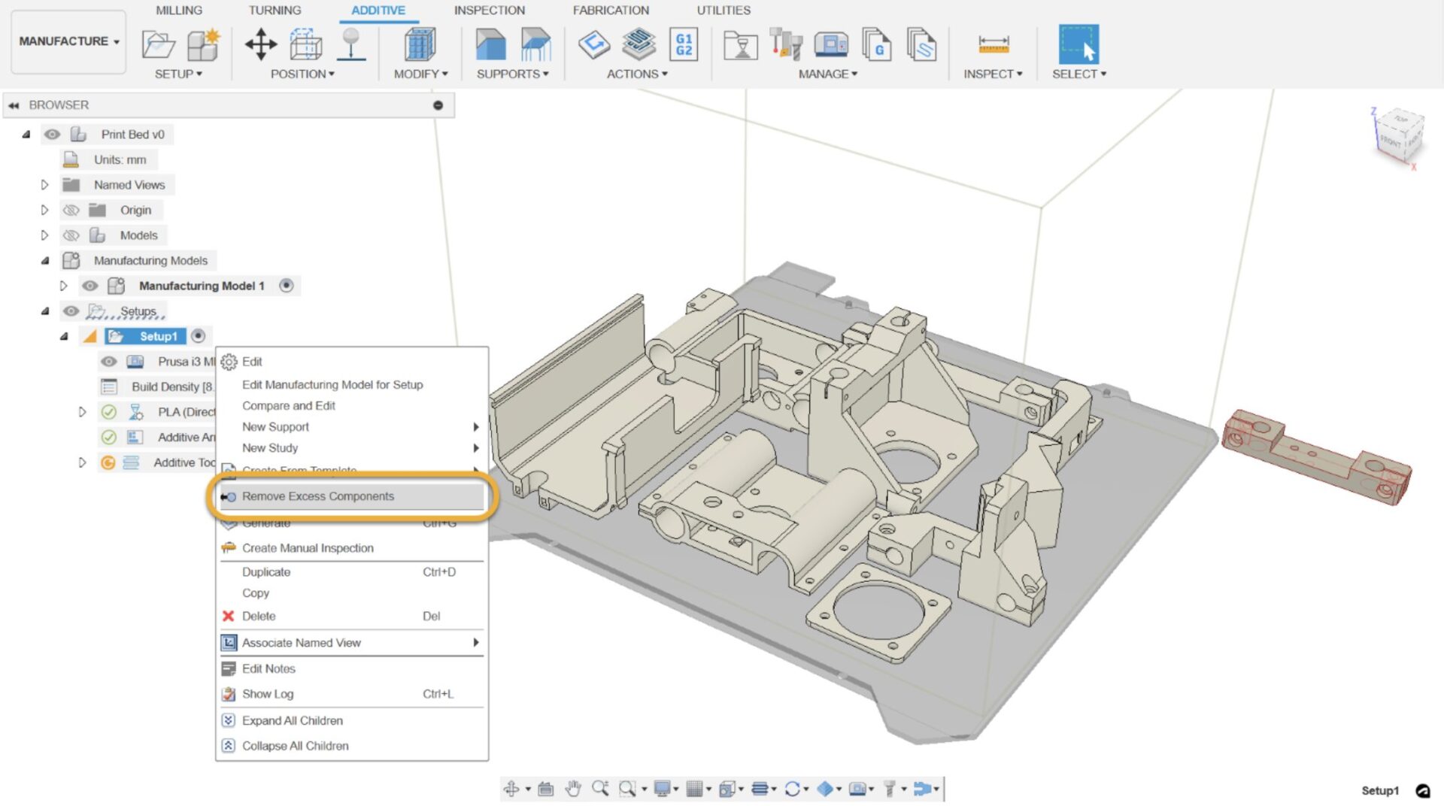The width and height of the screenshot is (1444, 806).
Task: Expand the Named Views tree node
Action: click(44, 185)
